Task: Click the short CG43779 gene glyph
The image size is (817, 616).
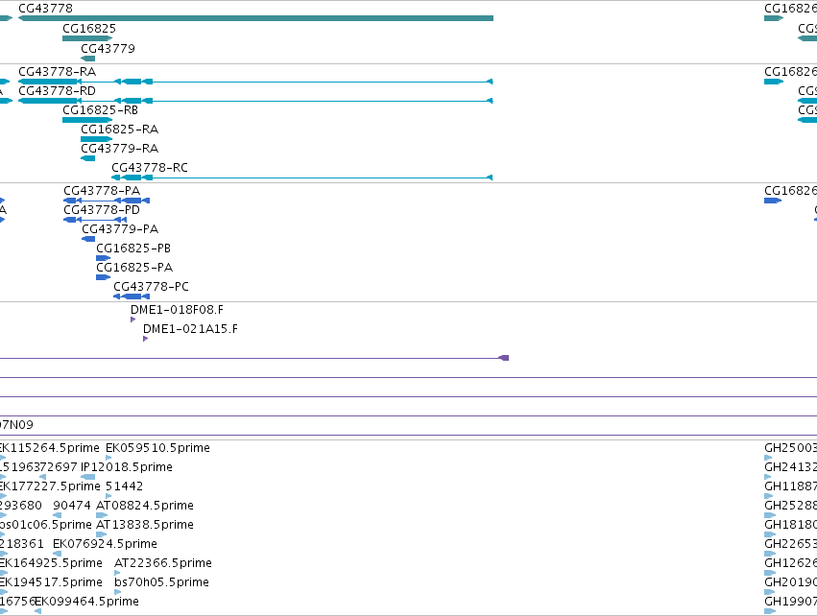Action: [88, 59]
